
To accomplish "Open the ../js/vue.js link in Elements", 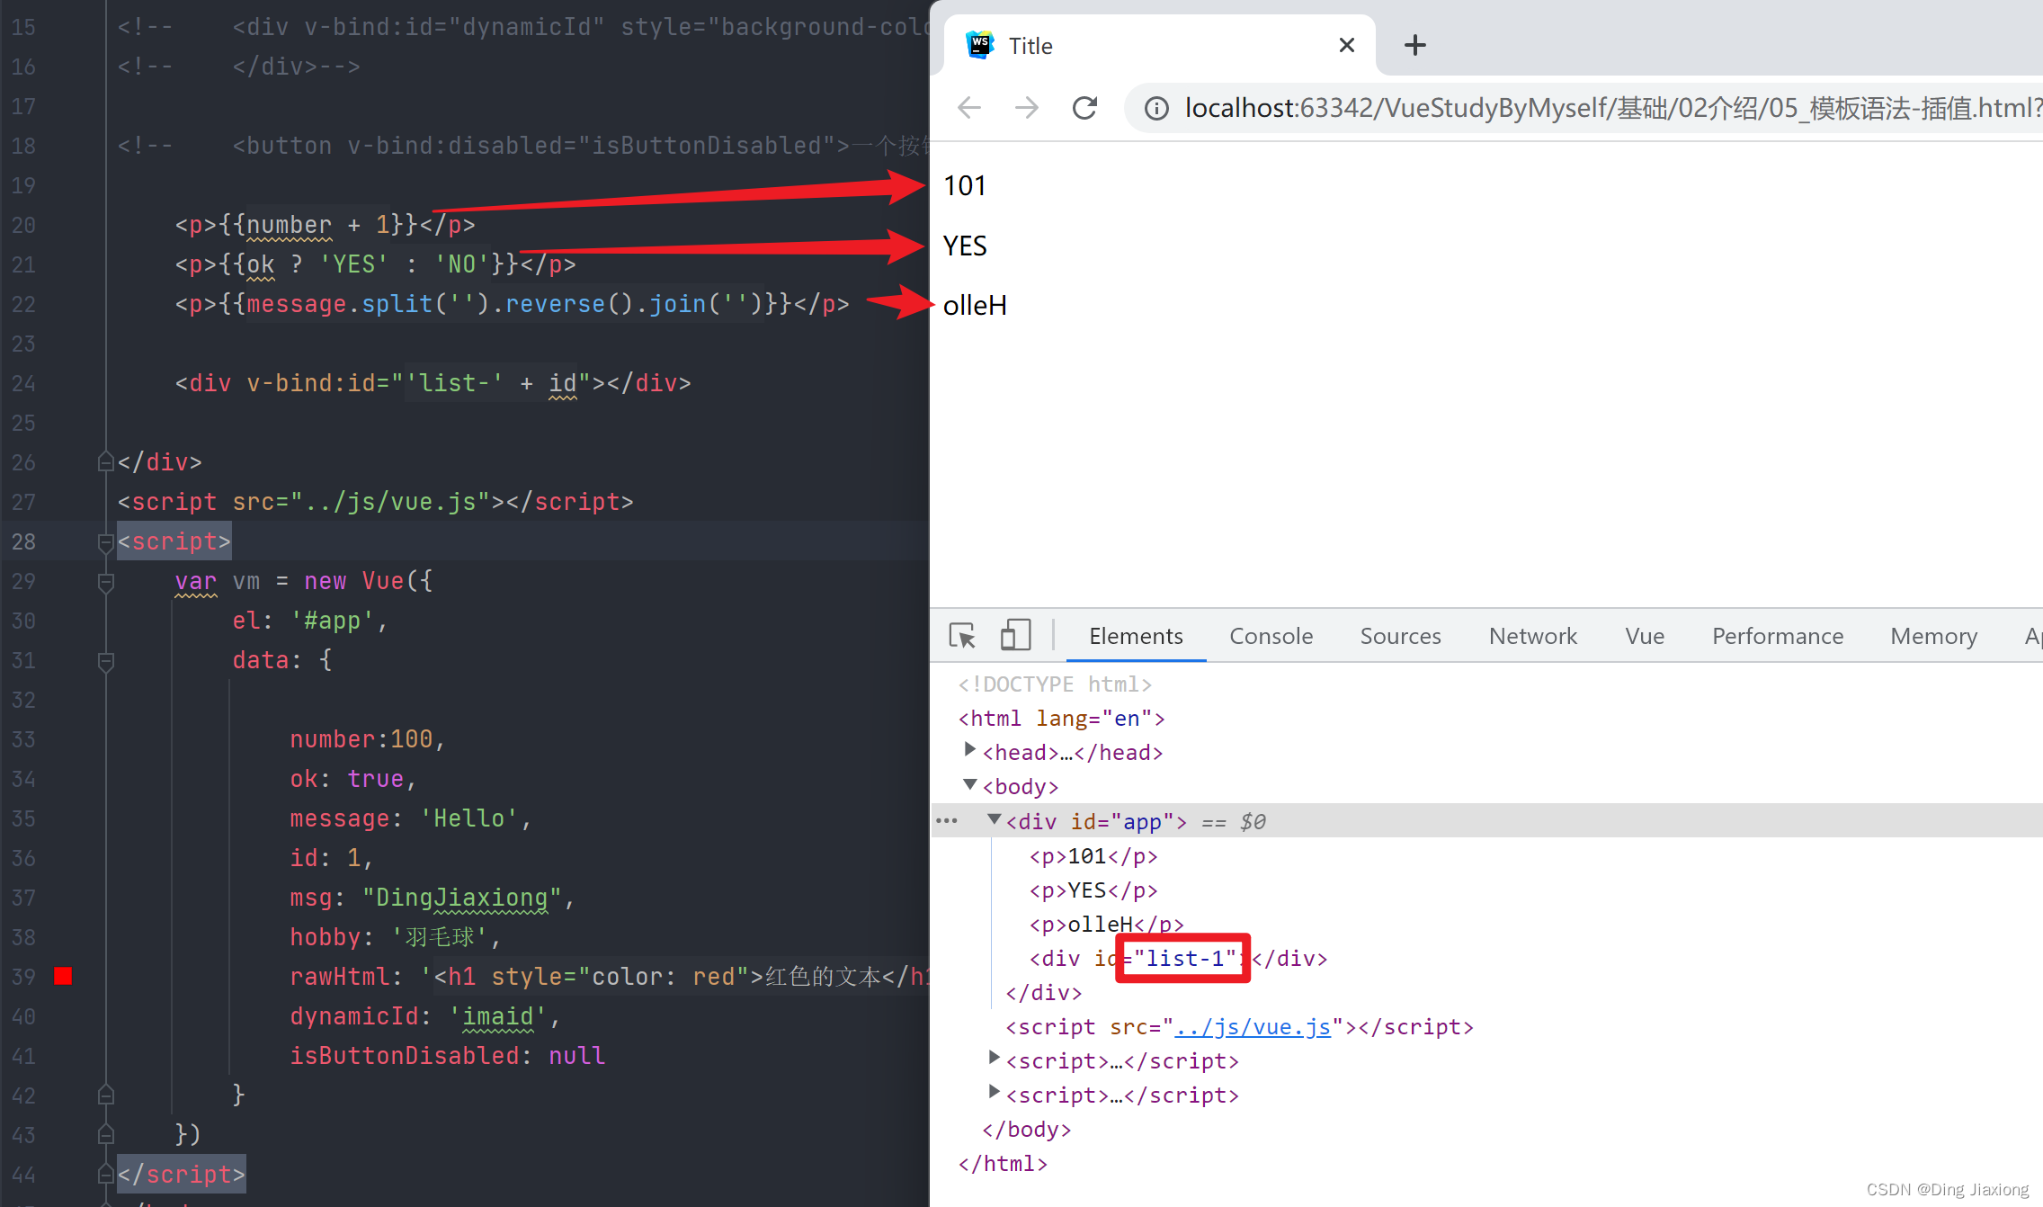I will [x=1253, y=1027].
